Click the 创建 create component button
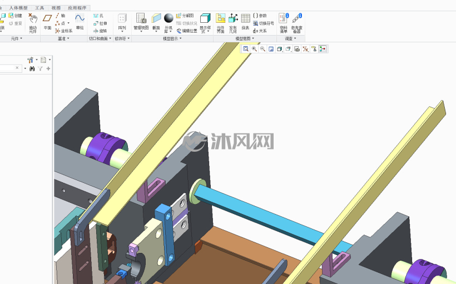Screen dimensions: 456x284 click(x=15, y=16)
